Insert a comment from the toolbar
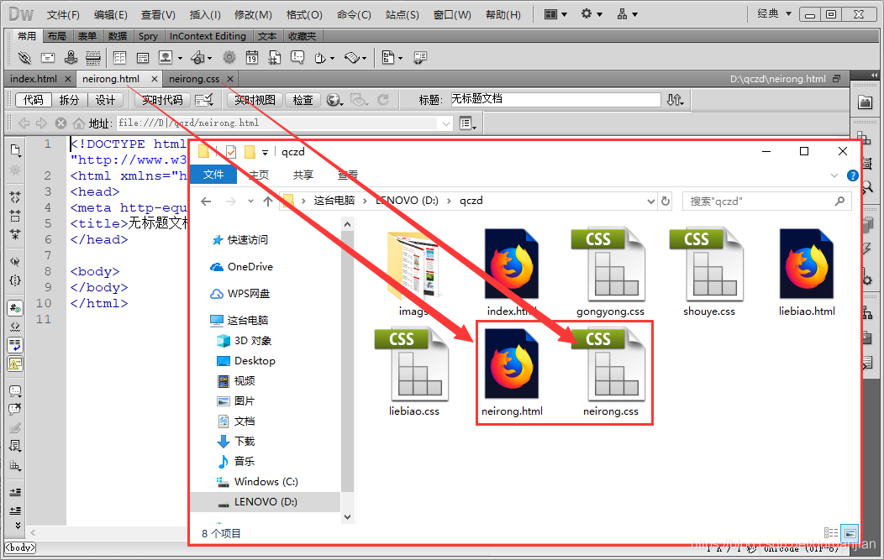884x560 pixels. [x=297, y=57]
